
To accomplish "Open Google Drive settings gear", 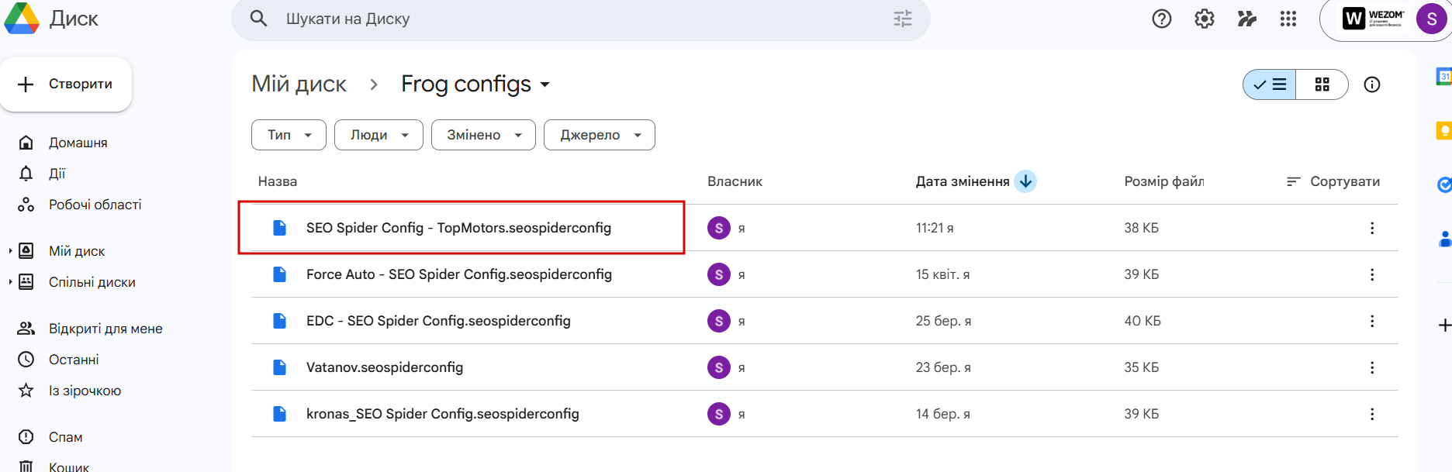I will pyautogui.click(x=1204, y=19).
